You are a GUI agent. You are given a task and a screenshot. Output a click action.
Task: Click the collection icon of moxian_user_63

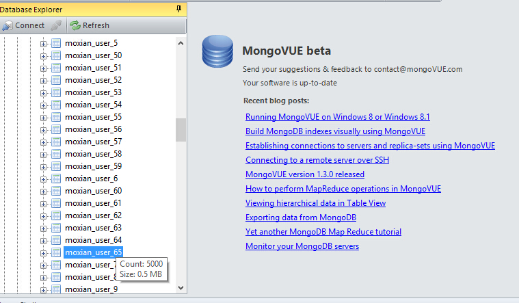click(56, 228)
